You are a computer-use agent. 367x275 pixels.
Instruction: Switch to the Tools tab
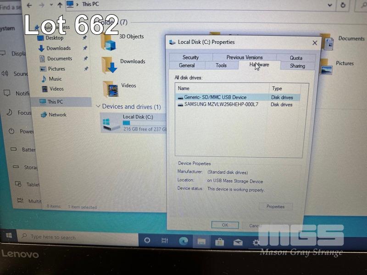tap(221, 66)
